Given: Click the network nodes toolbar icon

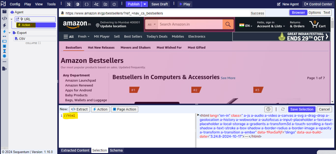Looking at the screenshot, I should tap(96, 4).
